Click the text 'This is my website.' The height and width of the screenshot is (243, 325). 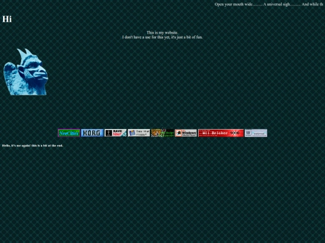coord(162,32)
